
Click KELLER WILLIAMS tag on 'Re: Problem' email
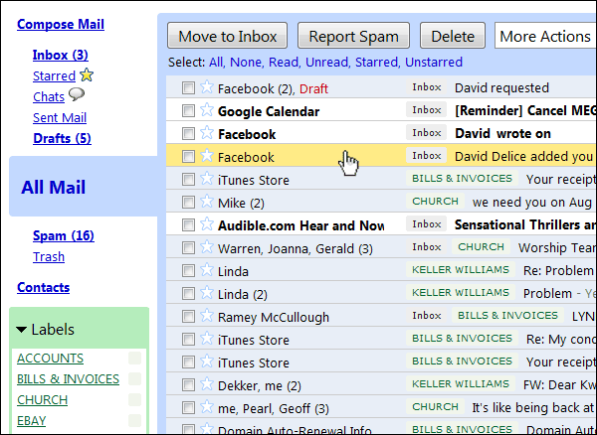point(461,270)
